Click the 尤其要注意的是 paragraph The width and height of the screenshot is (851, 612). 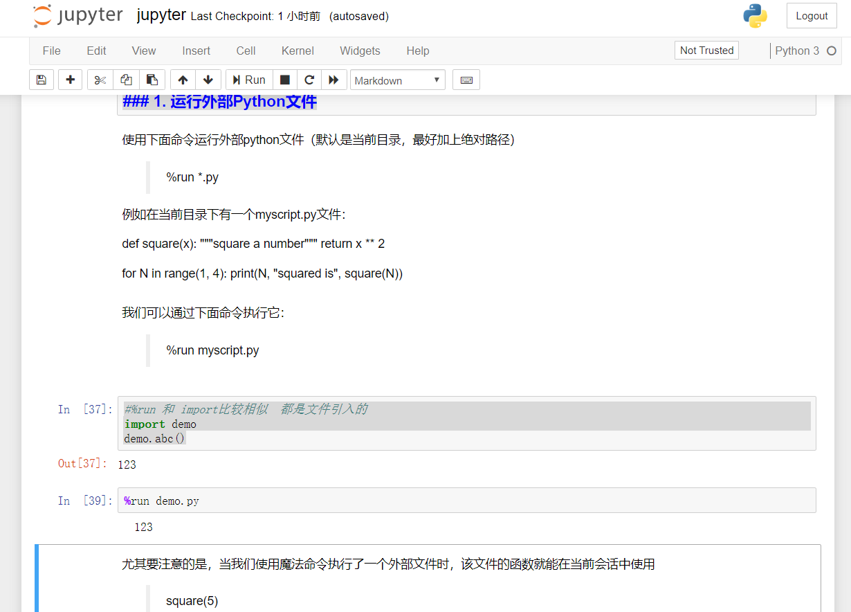click(388, 564)
